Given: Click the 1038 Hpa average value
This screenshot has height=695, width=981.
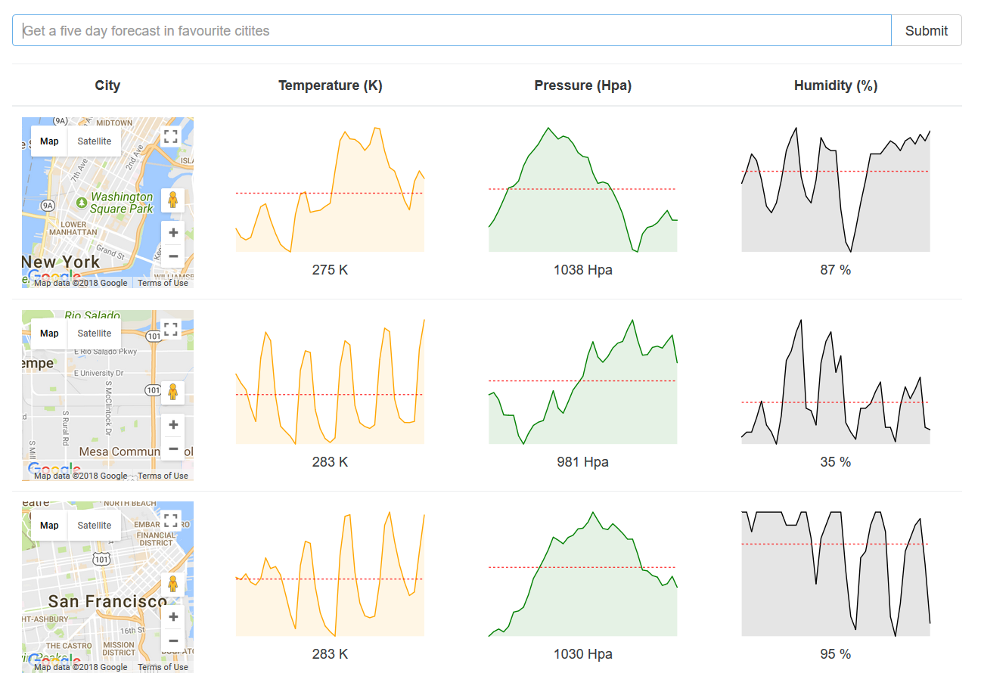Looking at the screenshot, I should [x=583, y=269].
